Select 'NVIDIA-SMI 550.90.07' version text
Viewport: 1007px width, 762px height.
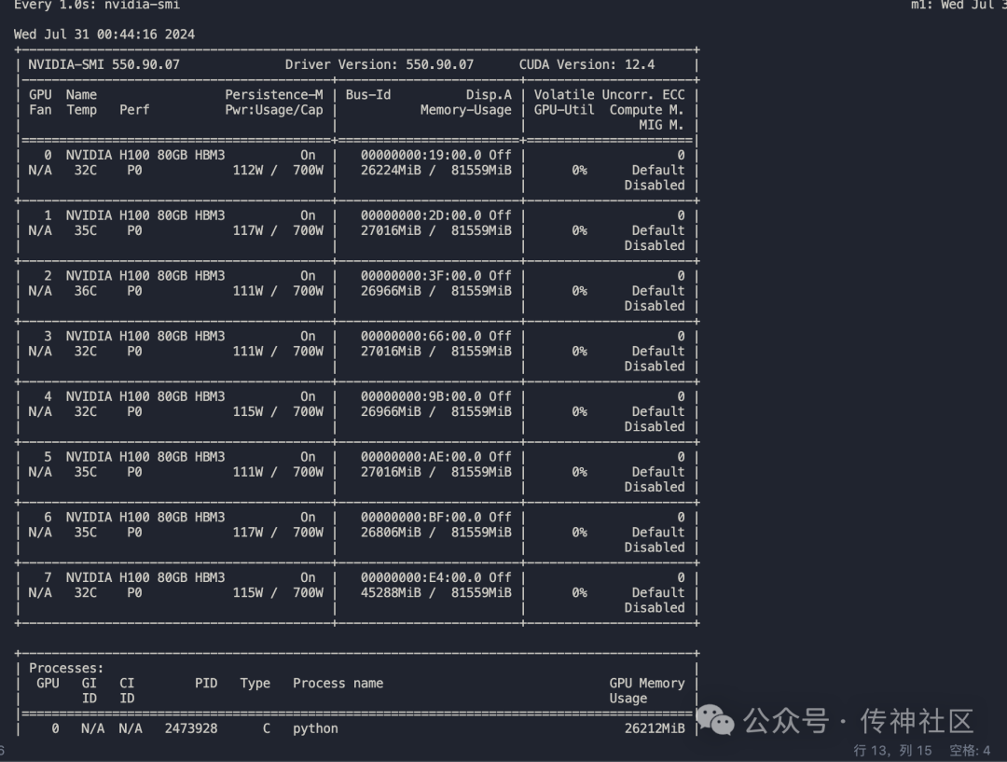click(104, 65)
